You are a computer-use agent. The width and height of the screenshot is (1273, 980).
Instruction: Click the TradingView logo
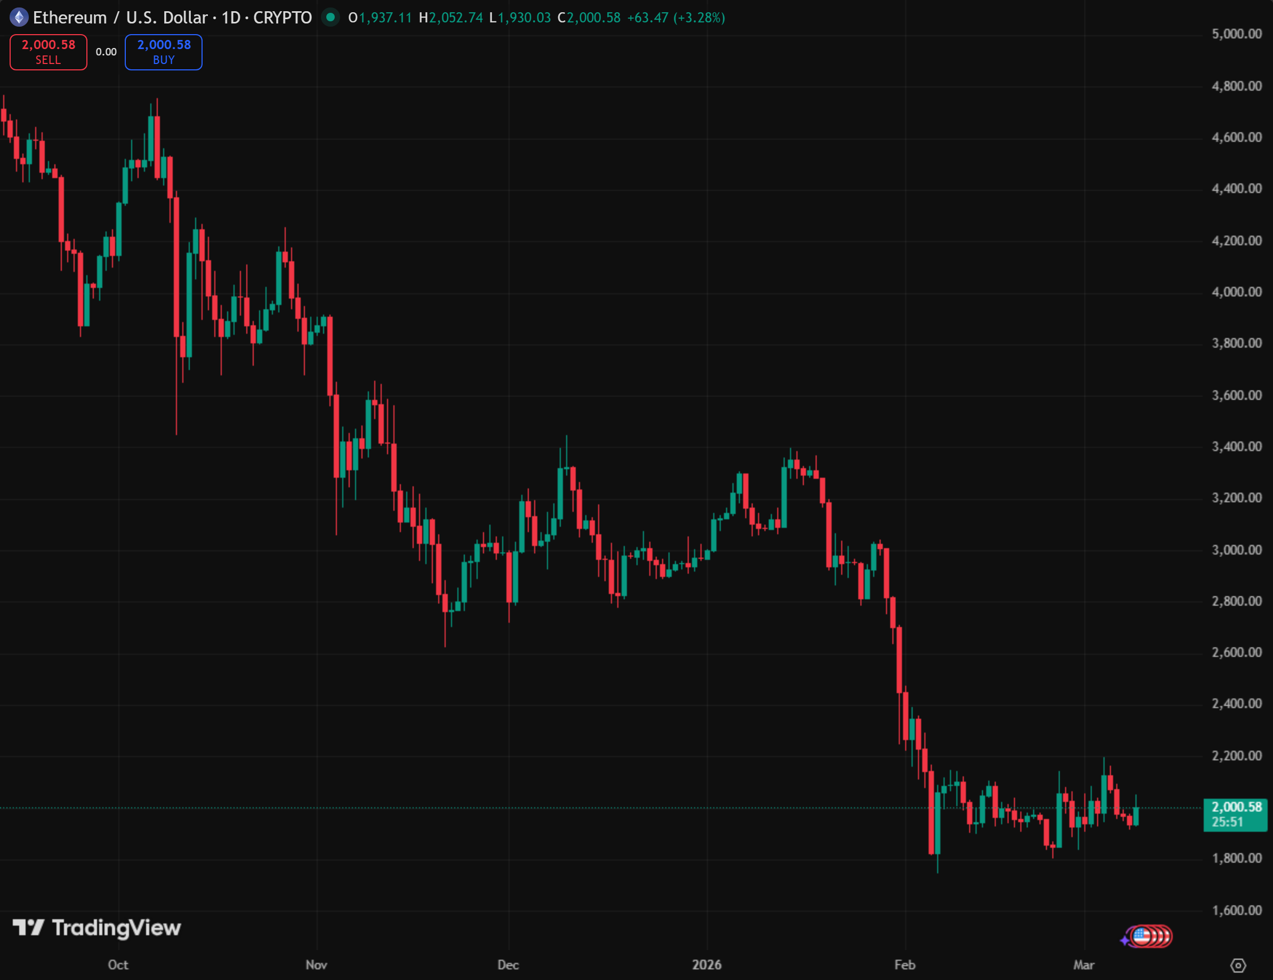[x=97, y=928]
